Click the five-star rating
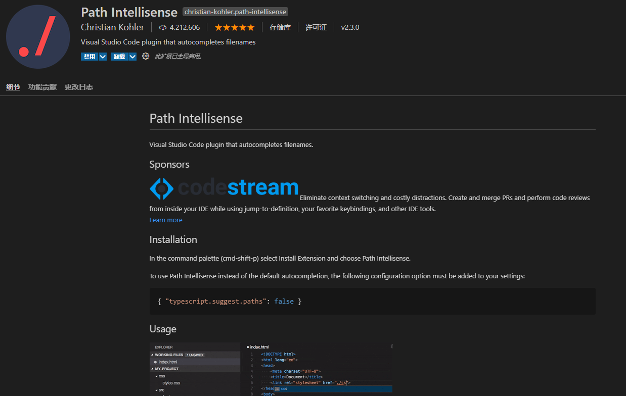This screenshot has width=626, height=396. (235, 27)
